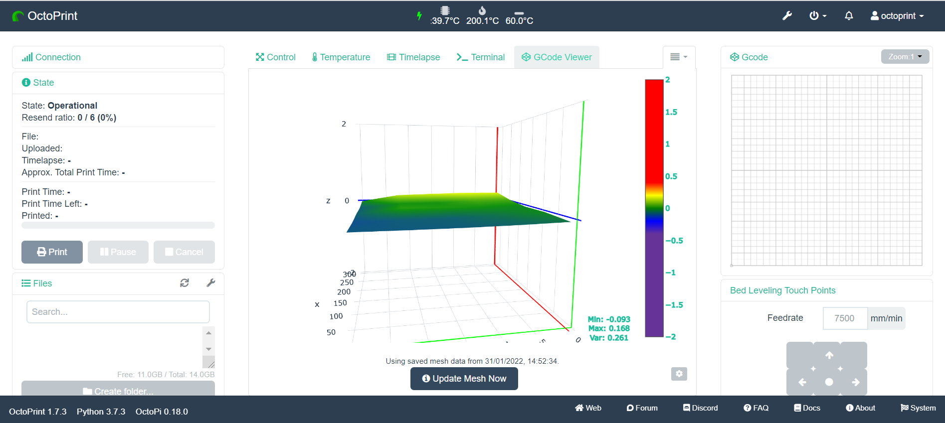Focus the file Search box
945x423 pixels.
(x=118, y=312)
